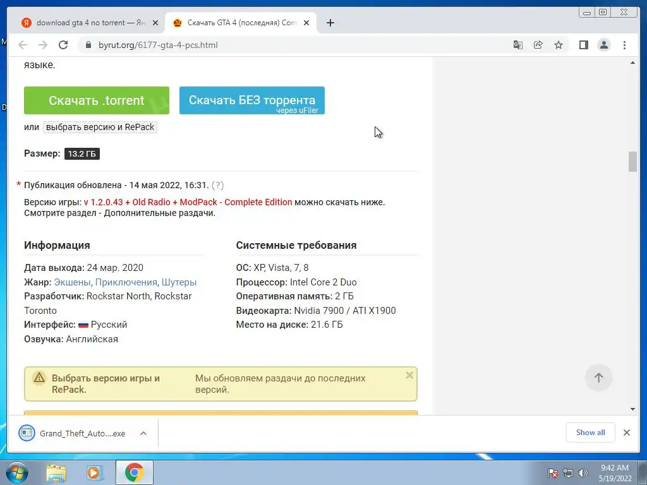
Task: Click the page scrollbar thumb
Action: (632, 161)
